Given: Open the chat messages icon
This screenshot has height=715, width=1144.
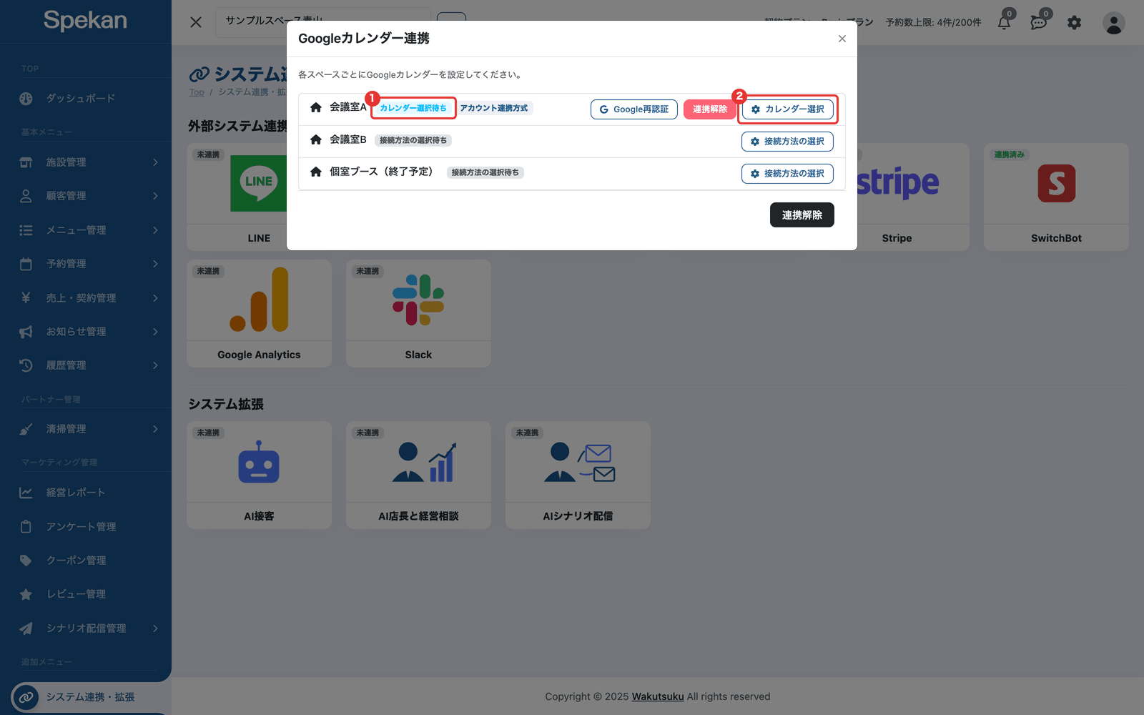Looking at the screenshot, I should click(x=1038, y=23).
